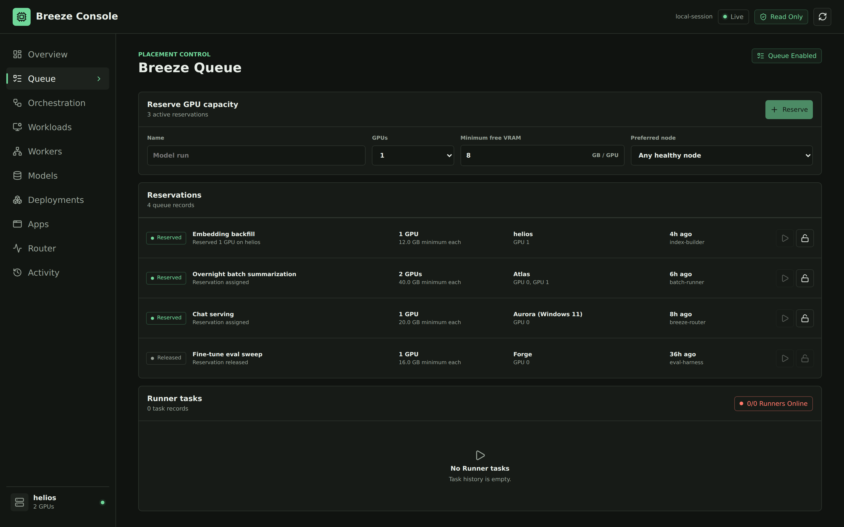The height and width of the screenshot is (527, 844).
Task: Go to the Router page
Action: [x=57, y=248]
